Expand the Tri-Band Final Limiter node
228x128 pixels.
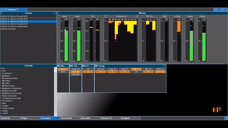click(x=1, y=98)
